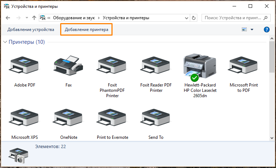Click the up arrow navigation button
This screenshot has height=168, width=276.
[x=34, y=18]
